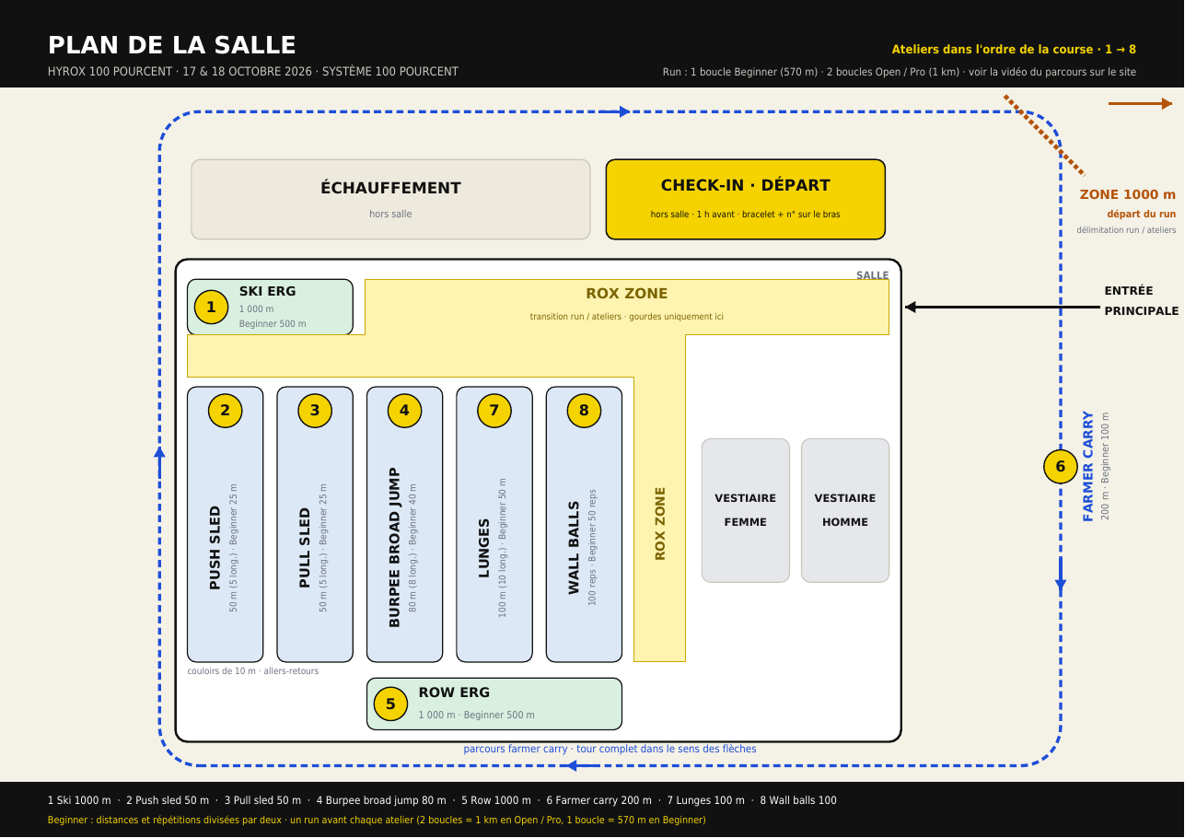
Task: Click the number 8 circle on Wall Balls
Action: tap(584, 411)
